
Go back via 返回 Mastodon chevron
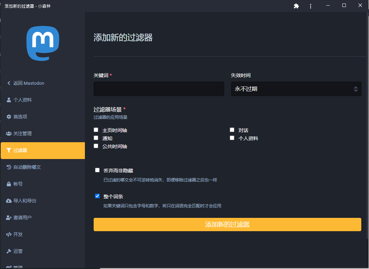9,83
